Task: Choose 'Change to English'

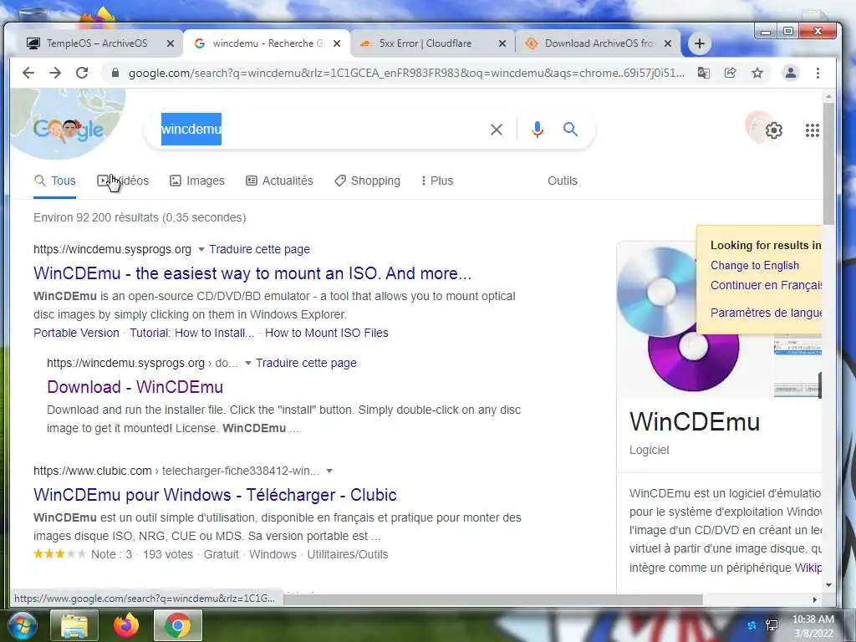Action: pos(755,265)
